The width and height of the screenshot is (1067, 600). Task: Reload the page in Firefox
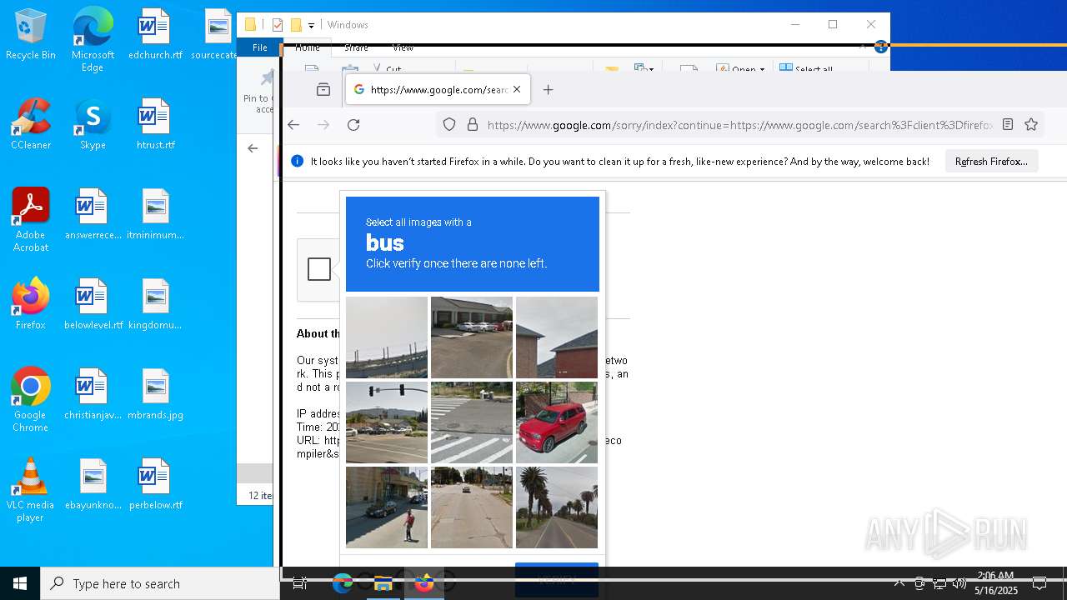point(353,125)
